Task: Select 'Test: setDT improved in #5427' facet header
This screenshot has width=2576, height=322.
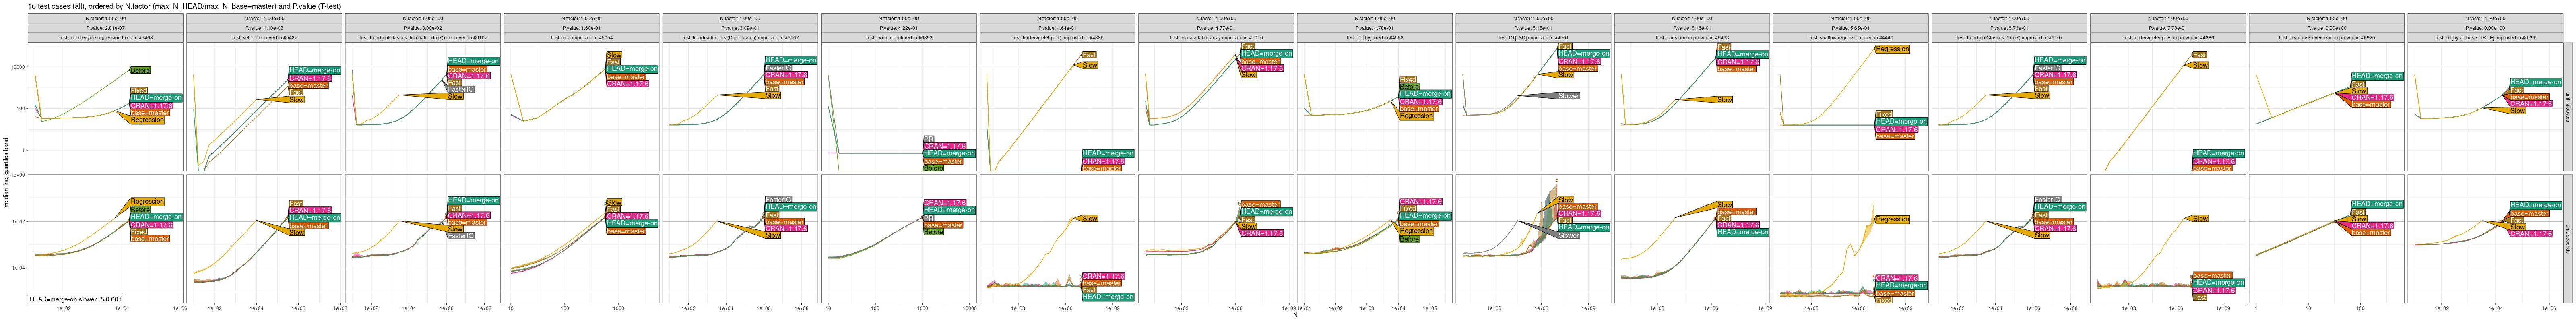Action: tap(264, 38)
